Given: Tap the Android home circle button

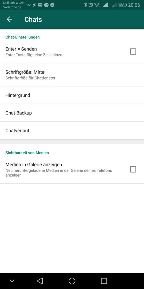Looking at the screenshot, I should (72, 281).
